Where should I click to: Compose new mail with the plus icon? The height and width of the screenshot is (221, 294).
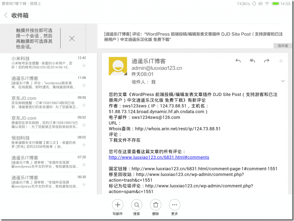[118, 205]
